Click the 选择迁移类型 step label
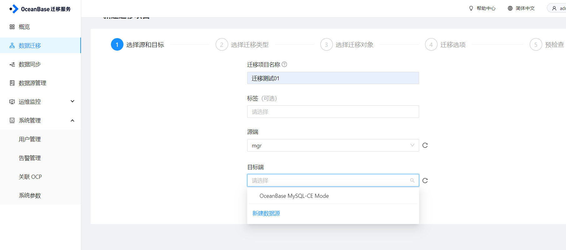 click(250, 45)
